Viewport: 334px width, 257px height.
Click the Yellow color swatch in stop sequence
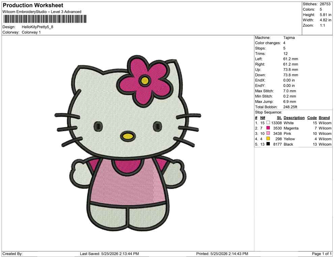coord(268,139)
